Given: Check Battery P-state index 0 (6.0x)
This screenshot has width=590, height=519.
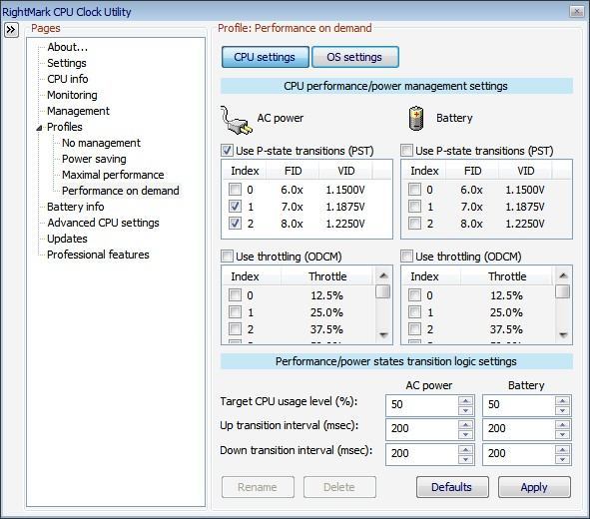Looking at the screenshot, I should pyautogui.click(x=415, y=190).
